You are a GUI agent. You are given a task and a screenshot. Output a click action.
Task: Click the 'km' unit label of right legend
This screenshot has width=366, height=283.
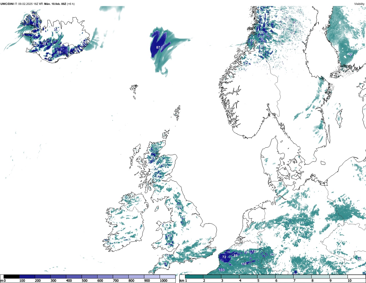[181, 281]
